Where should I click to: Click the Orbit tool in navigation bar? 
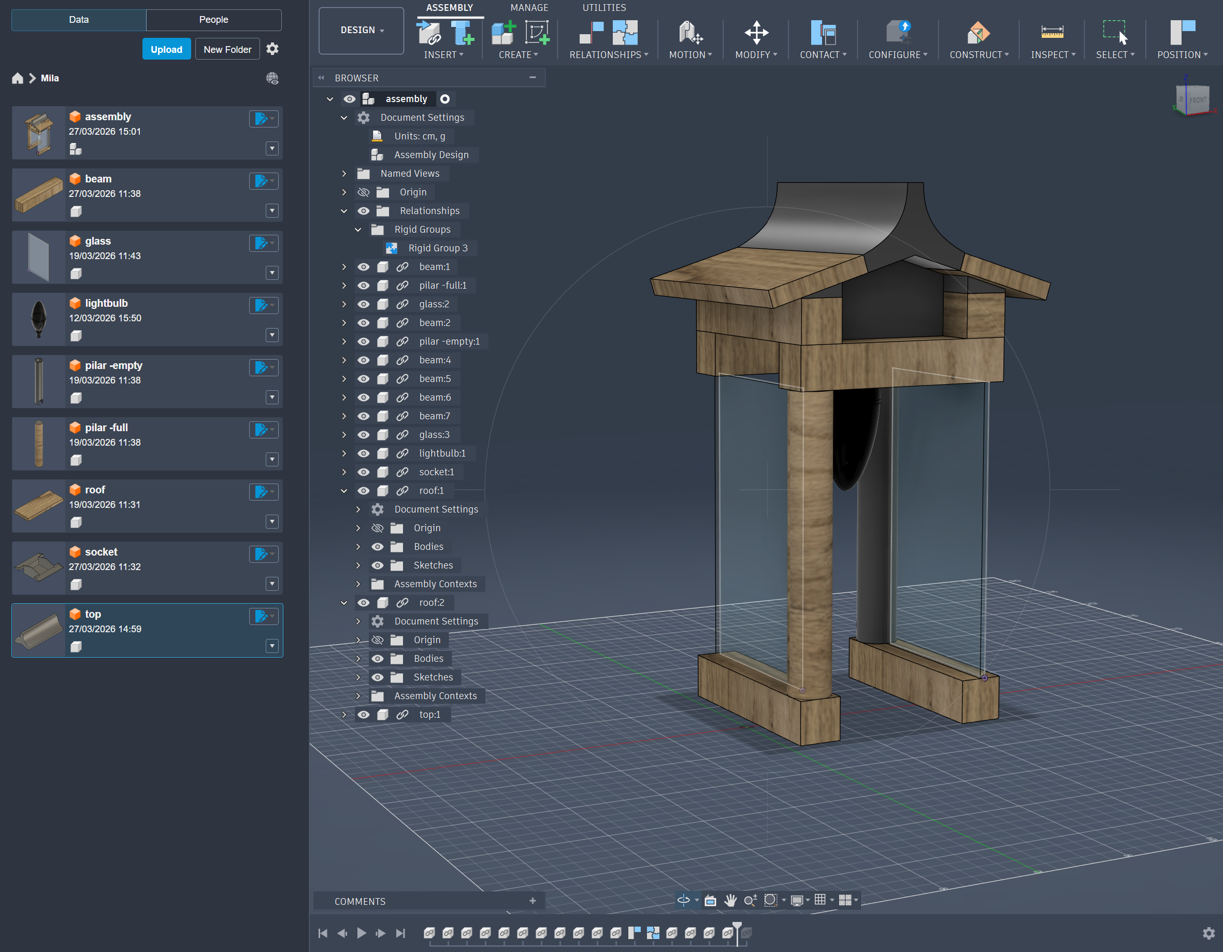point(683,901)
